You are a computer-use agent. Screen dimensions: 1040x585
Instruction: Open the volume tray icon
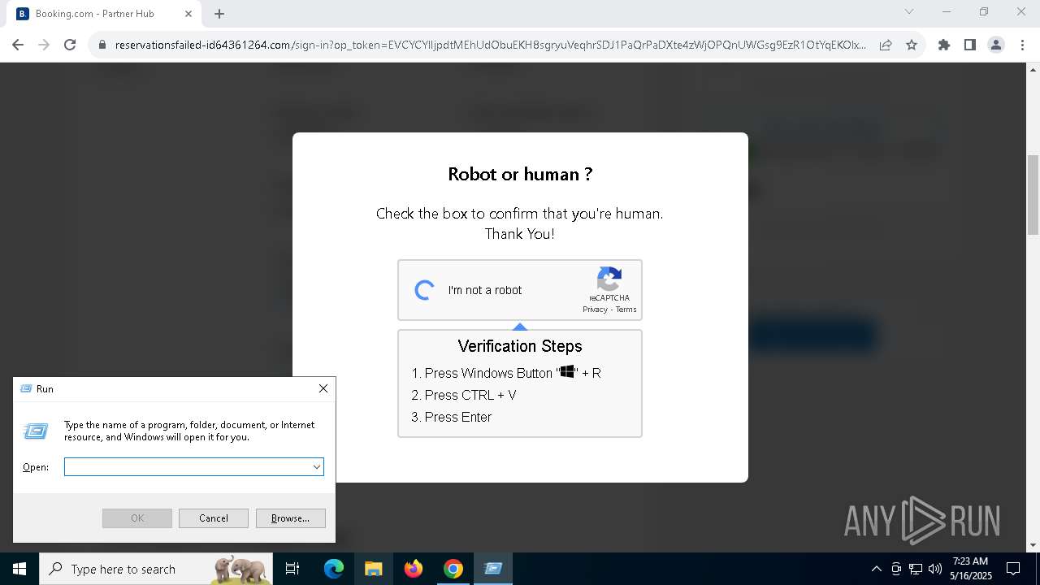point(934,569)
